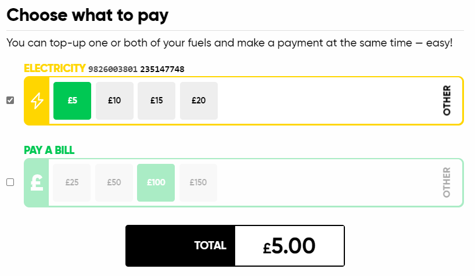This screenshot has height=276, width=475.
Task: Choose £50 in Pay a Bill
Action: [x=114, y=182]
